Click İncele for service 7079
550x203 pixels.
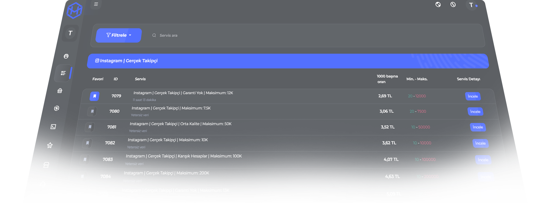473,96
